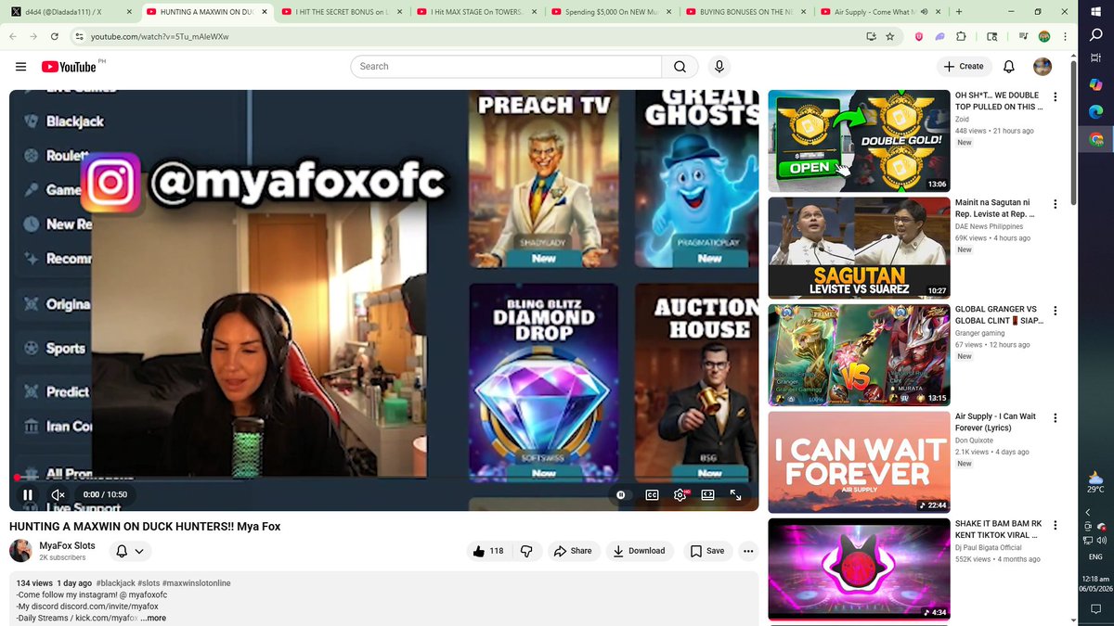The height and width of the screenshot is (626, 1114).
Task: Go back in the browser
Action: tap(14, 36)
